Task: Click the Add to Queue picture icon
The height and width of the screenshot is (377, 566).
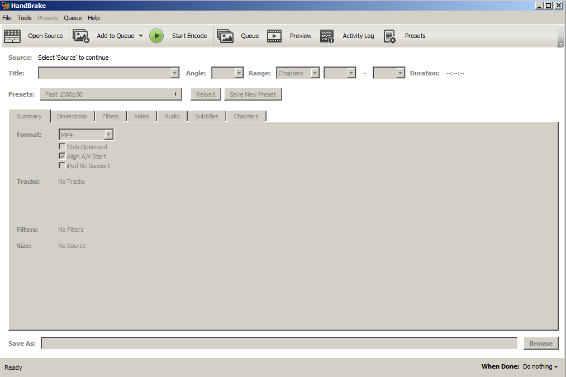Action: [81, 36]
